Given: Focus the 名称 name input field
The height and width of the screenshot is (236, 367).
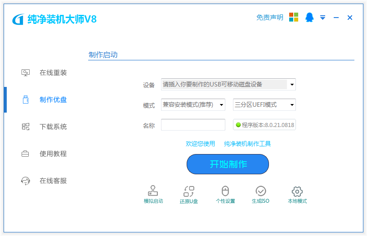Looking at the screenshot, I should pos(193,125).
